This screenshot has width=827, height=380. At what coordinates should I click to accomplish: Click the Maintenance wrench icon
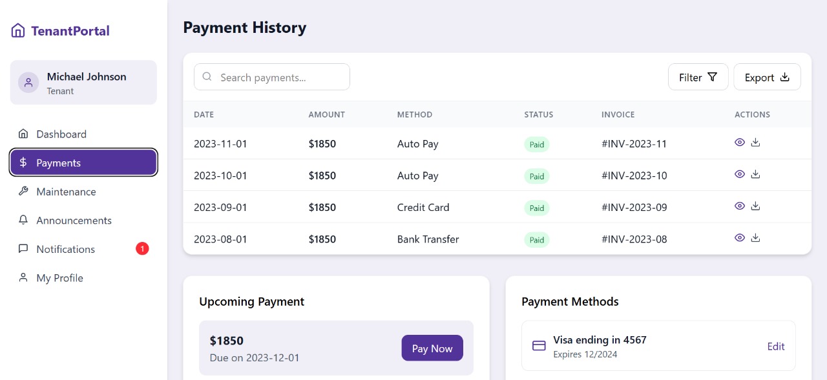(x=23, y=192)
